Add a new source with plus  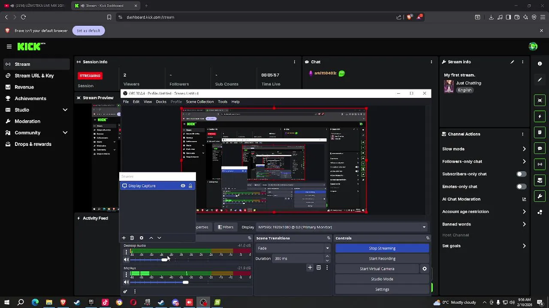tap(124, 238)
